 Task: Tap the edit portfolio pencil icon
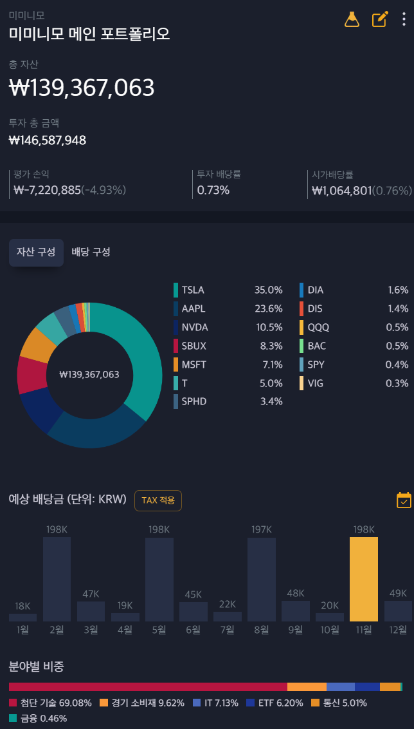[x=380, y=19]
